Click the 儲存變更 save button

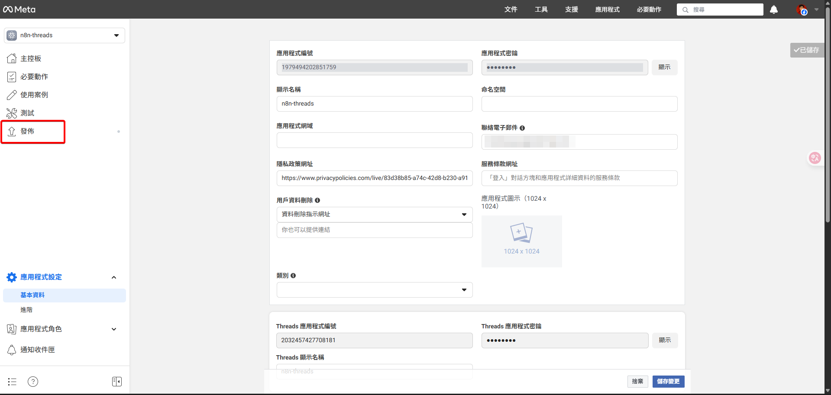pyautogui.click(x=668, y=381)
